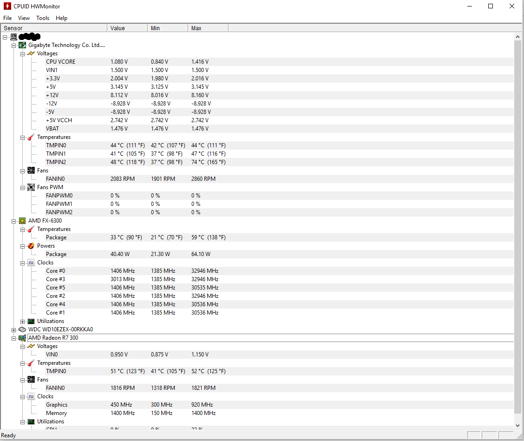Image resolution: width=524 pixels, height=441 pixels.
Task: Expand the WDC WD10EZEX-00RKKA0 node
Action: pos(13,329)
